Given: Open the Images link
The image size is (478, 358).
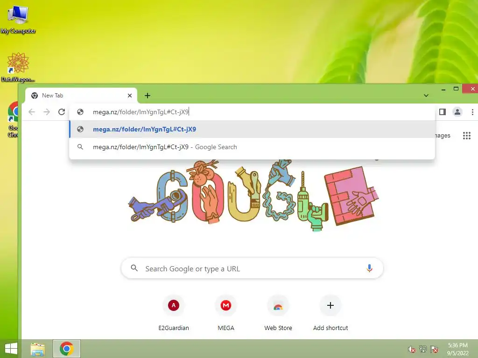Looking at the screenshot, I should pos(443,136).
